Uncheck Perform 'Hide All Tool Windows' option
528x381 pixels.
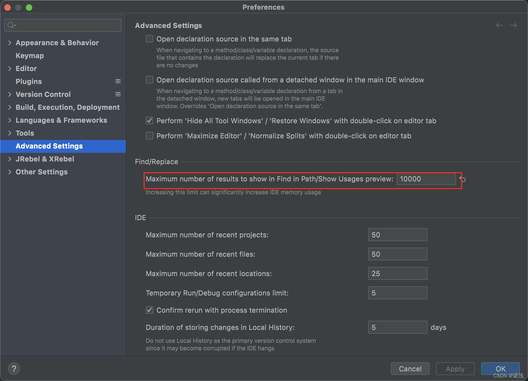point(149,121)
